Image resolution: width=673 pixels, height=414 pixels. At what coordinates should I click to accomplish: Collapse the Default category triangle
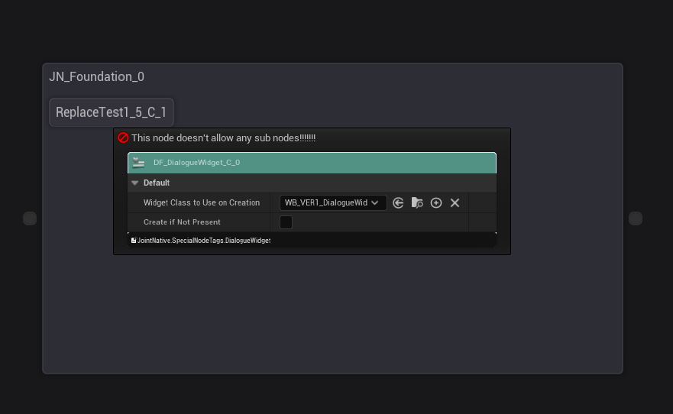click(x=135, y=183)
